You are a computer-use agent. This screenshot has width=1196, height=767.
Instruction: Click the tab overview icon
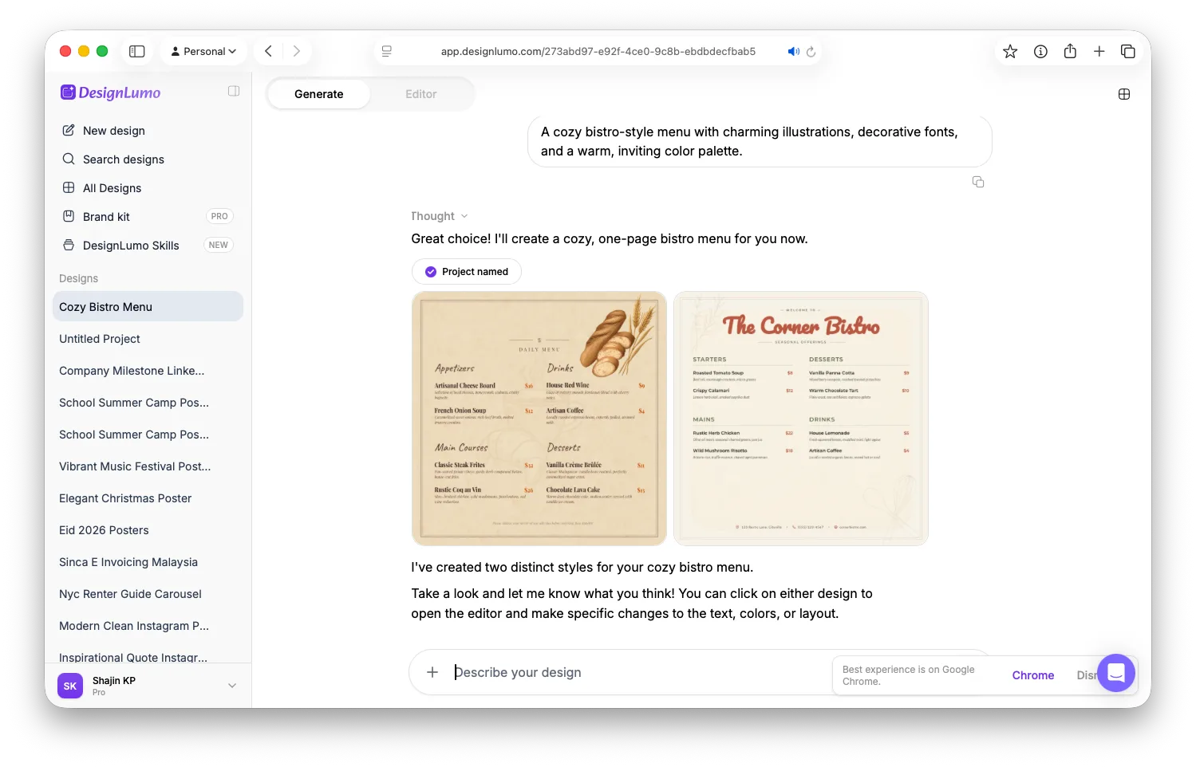(x=1128, y=51)
